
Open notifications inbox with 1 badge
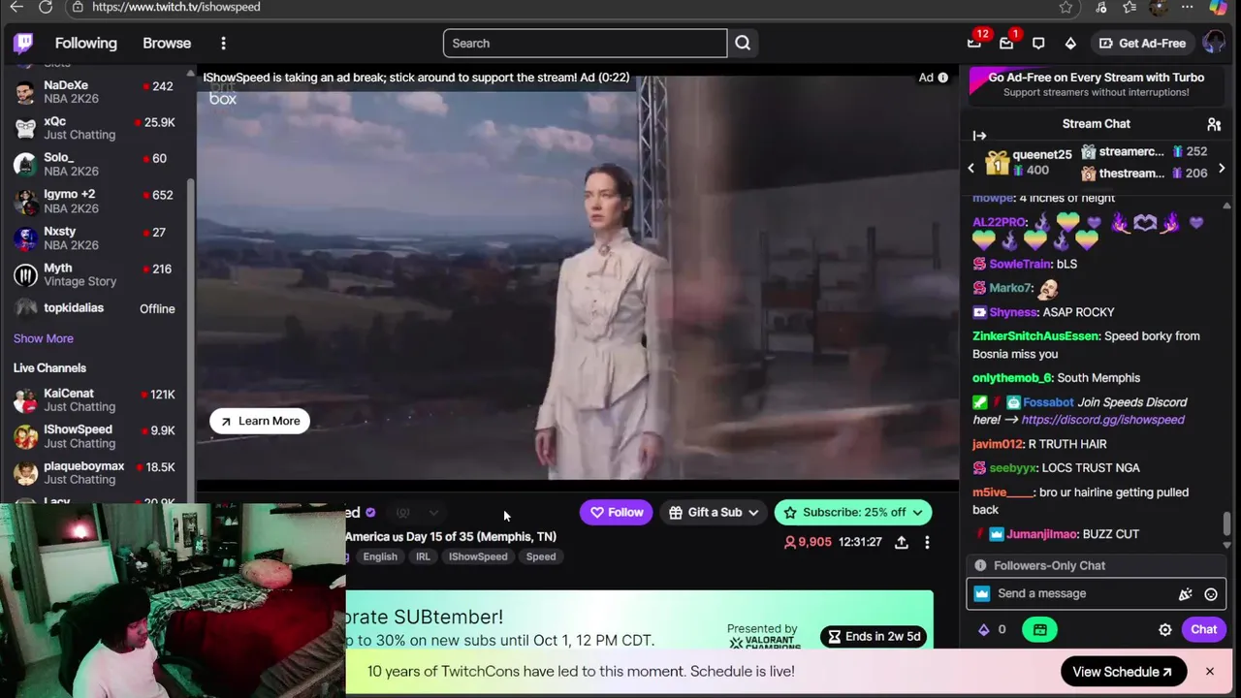click(1006, 43)
